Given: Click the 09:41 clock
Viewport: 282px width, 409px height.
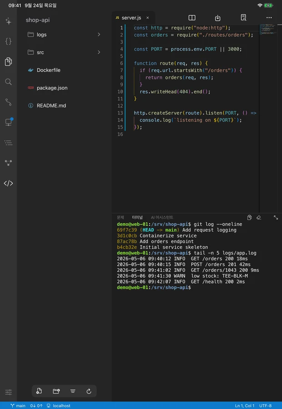Looking at the screenshot, I should (15, 5).
